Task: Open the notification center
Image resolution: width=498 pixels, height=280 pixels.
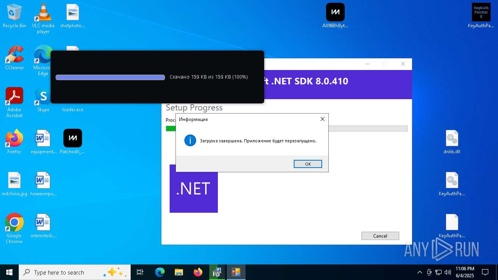Action: [x=485, y=272]
